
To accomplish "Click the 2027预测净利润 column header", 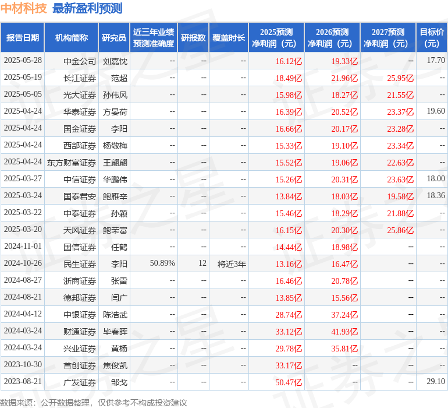I will (388, 38).
